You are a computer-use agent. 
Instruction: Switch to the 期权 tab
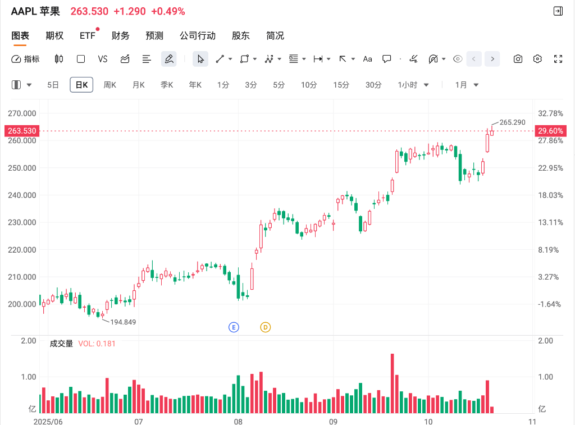pyautogui.click(x=54, y=35)
